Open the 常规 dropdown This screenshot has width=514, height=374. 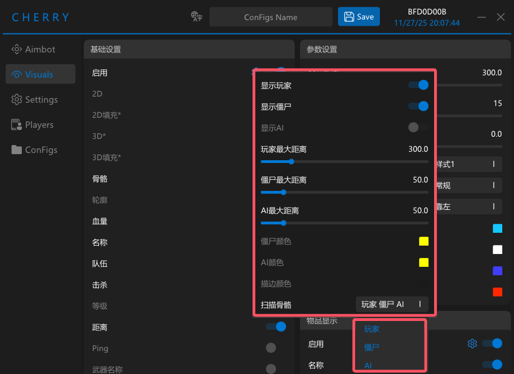tap(469, 185)
